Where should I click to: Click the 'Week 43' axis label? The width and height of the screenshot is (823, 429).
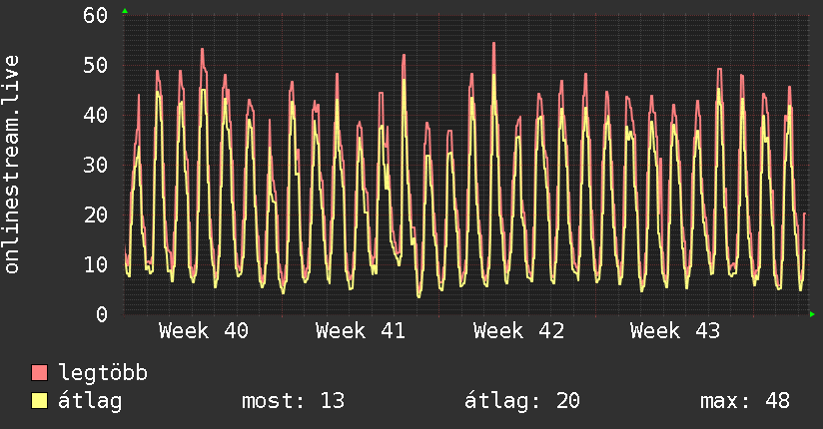click(x=675, y=331)
